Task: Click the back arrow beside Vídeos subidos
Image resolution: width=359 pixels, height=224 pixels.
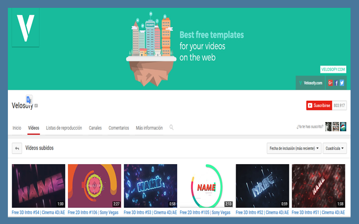Action: pos(17,148)
